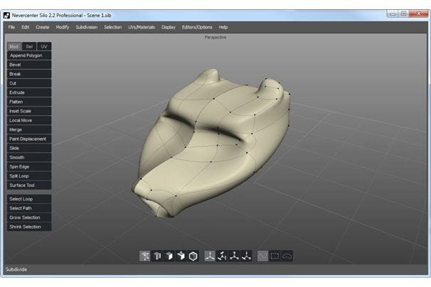Activate the move manipulator icon

point(246,256)
